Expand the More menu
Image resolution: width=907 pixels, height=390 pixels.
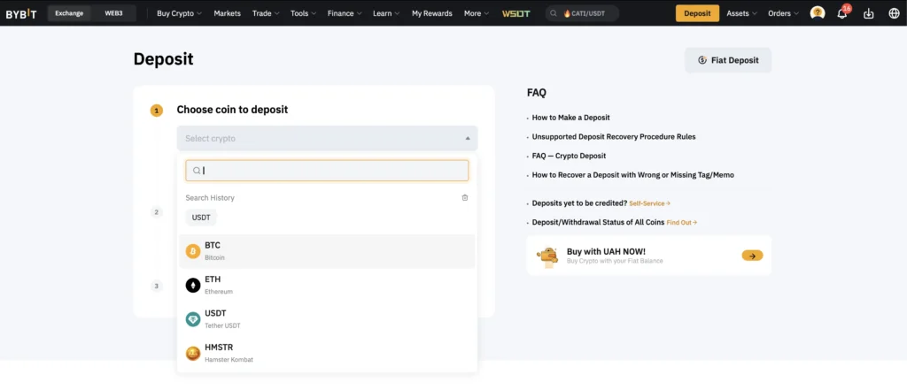(476, 13)
